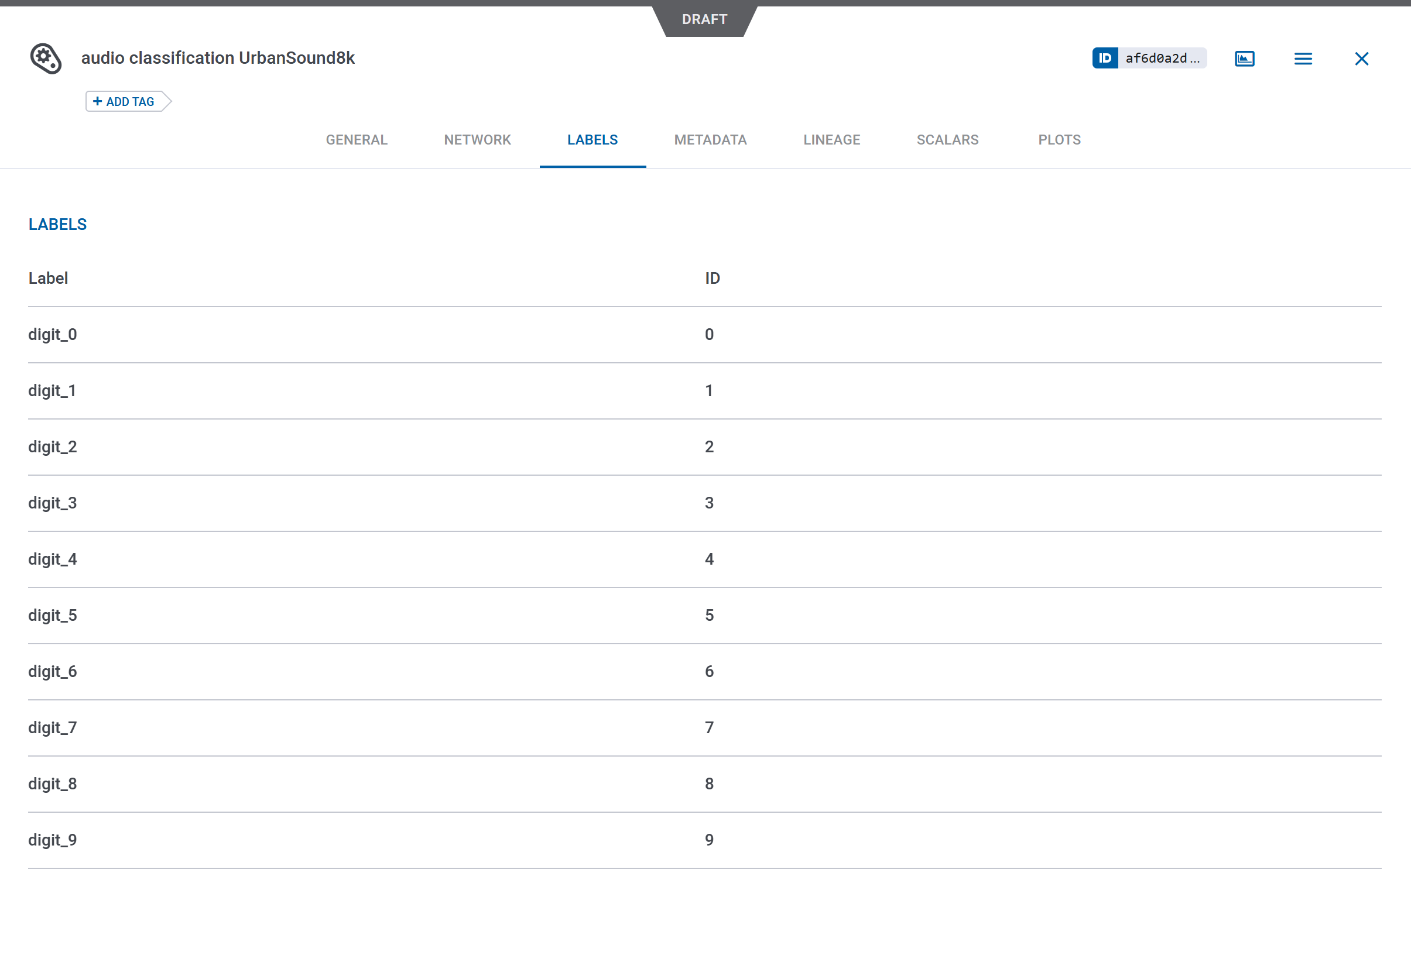Click the LABELS section heading
The image size is (1411, 969).
click(58, 224)
